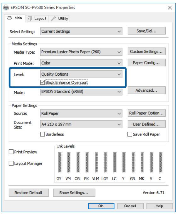The height and width of the screenshot is (214, 177).
Task: Click the Media Settings group label
Action: click(25, 44)
